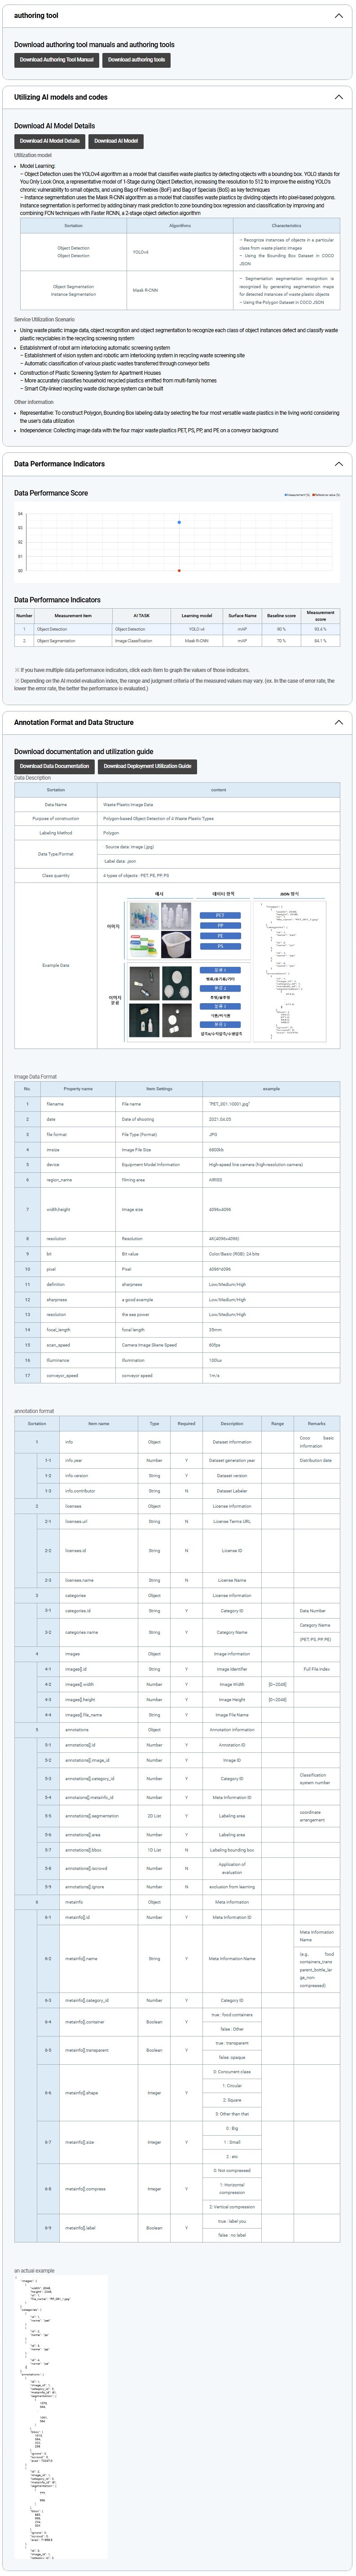Collapse the Utilizing AI models and codes section
The image size is (356, 2576).
tap(338, 97)
